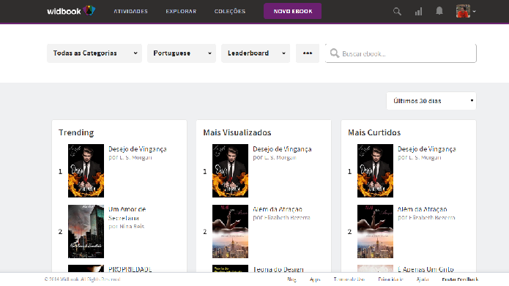Image resolution: width=509 pixels, height=286 pixels.
Task: Open É Apenas Um Grito title
Action: coord(426,269)
